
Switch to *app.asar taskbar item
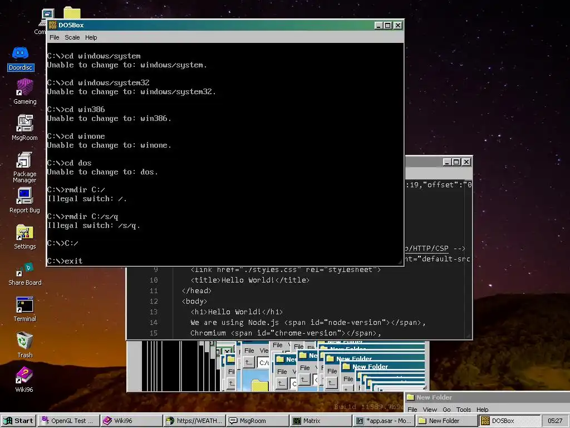pyautogui.click(x=383, y=421)
